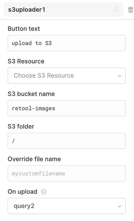Click the Override file name label
The width and height of the screenshot is (134, 221).
coord(34,159)
